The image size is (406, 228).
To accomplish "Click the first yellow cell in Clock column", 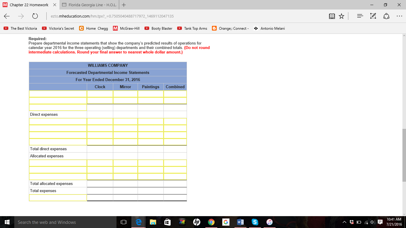I will click(100, 93).
